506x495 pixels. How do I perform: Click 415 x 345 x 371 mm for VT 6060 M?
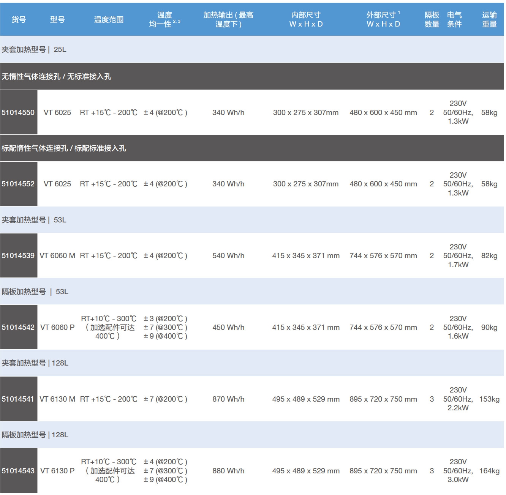click(306, 255)
